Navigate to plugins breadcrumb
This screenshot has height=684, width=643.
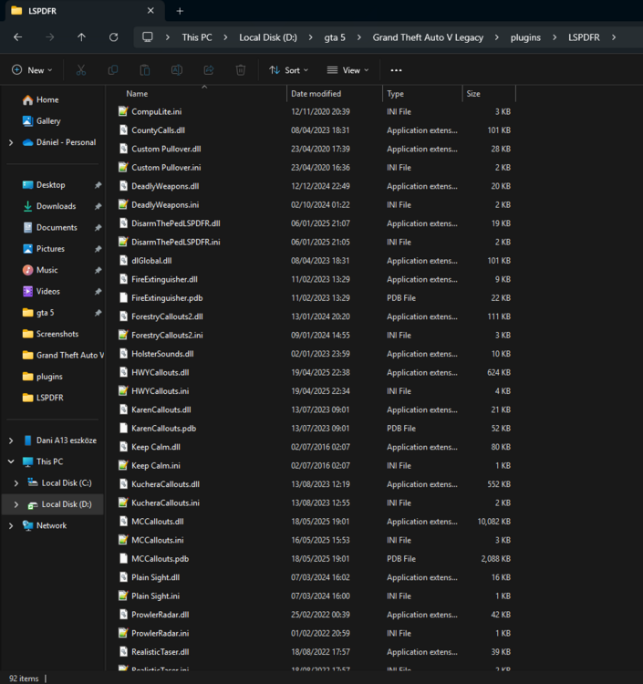tap(525, 37)
